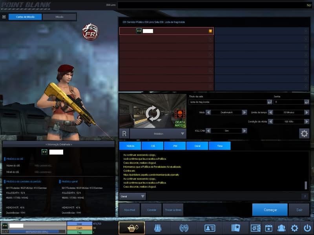Click the R random map button
The image size is (314, 235).
(x=124, y=134)
